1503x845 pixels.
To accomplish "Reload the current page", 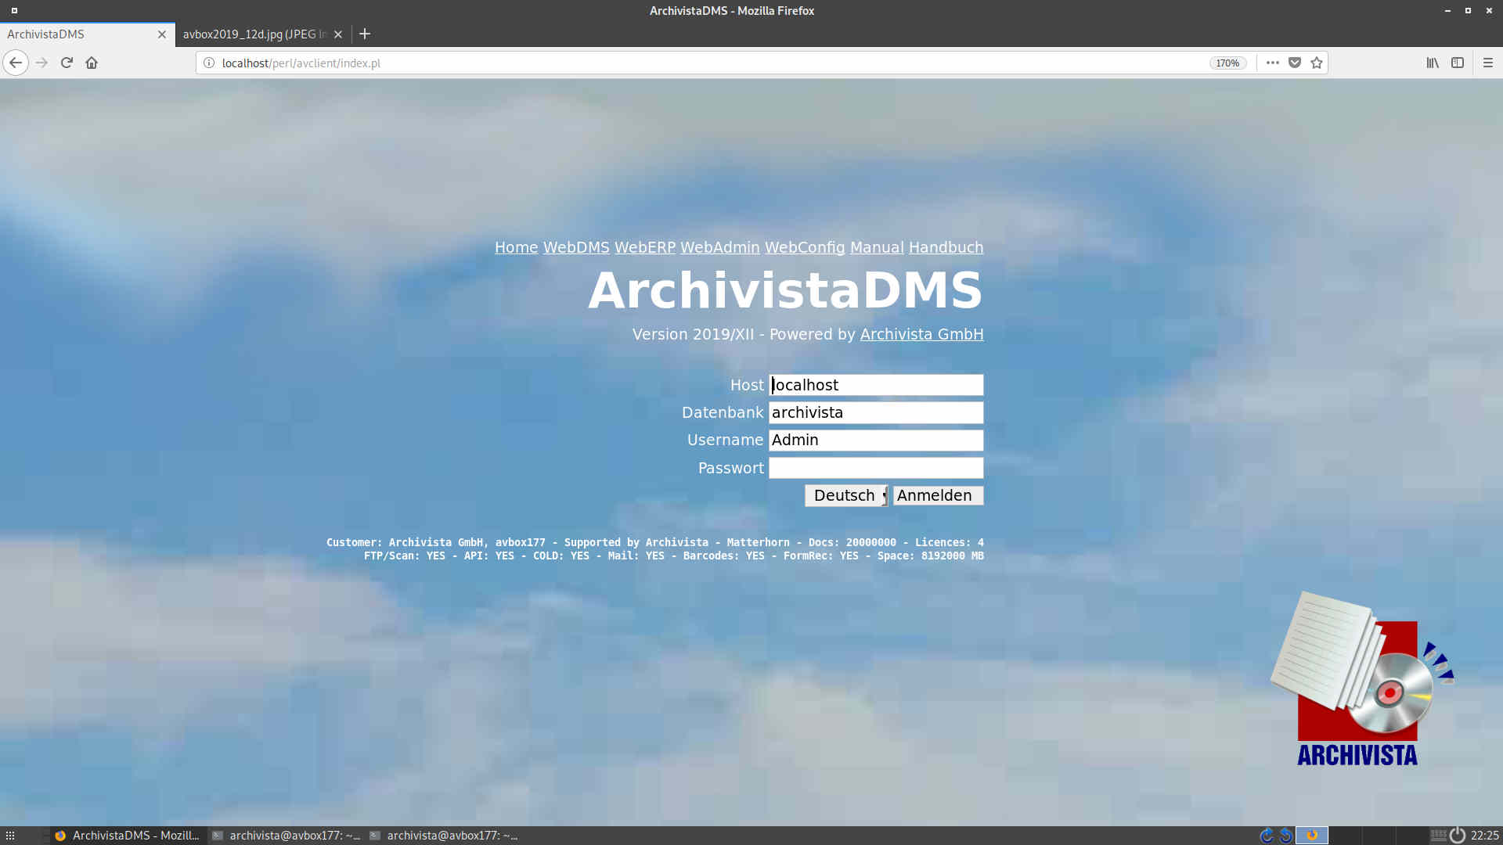I will coord(67,63).
